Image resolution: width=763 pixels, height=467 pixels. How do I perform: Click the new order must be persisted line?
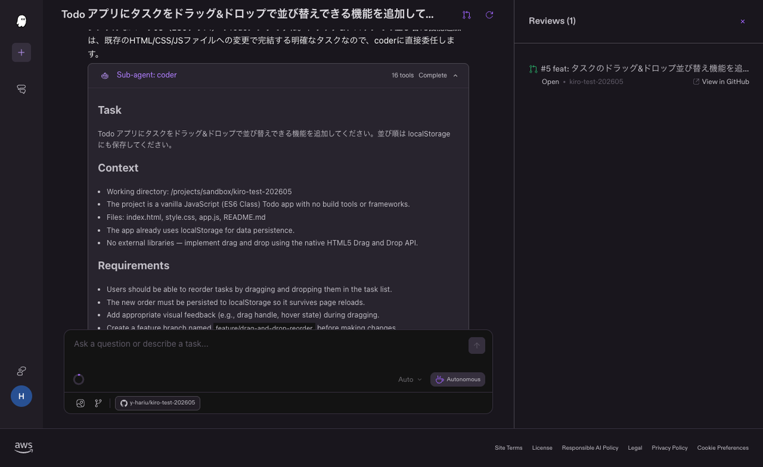click(x=236, y=302)
